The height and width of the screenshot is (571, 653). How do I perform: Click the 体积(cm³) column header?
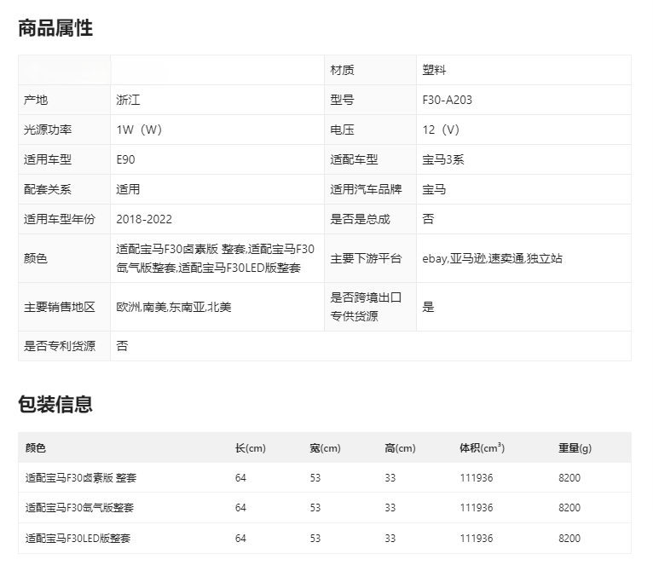pyautogui.click(x=482, y=448)
